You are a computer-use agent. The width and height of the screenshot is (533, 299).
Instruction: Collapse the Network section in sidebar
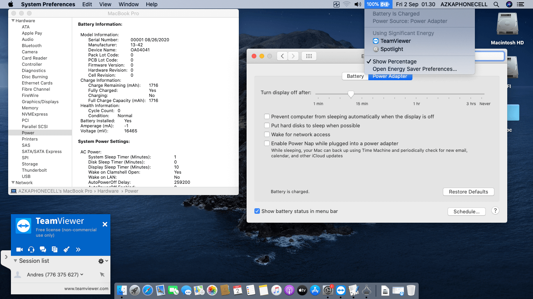(x=13, y=183)
